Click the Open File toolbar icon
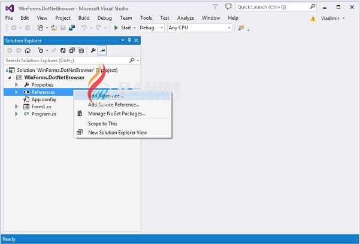Viewport: 360px width, 244px height. point(54,28)
